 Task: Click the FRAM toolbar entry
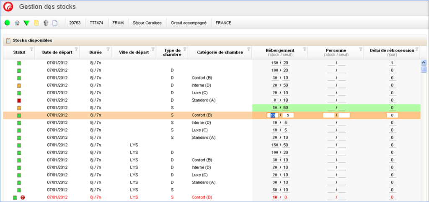(118, 23)
